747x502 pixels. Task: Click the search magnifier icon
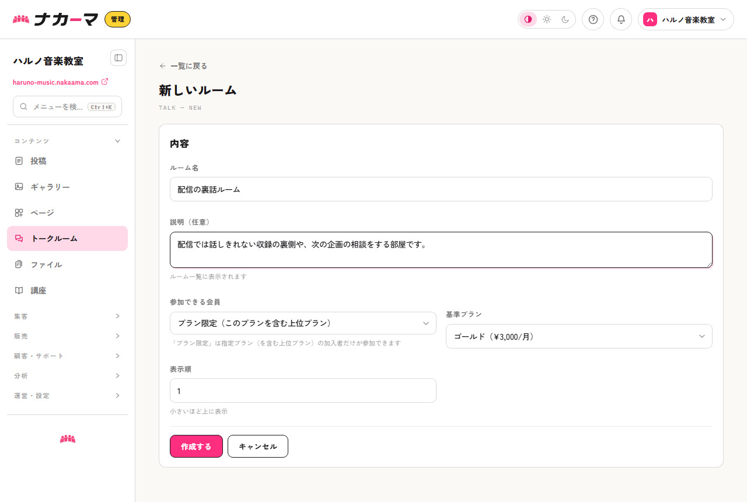pos(24,107)
